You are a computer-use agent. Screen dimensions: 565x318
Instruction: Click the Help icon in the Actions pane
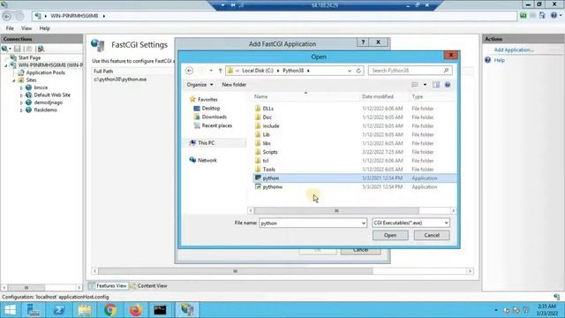(487, 60)
